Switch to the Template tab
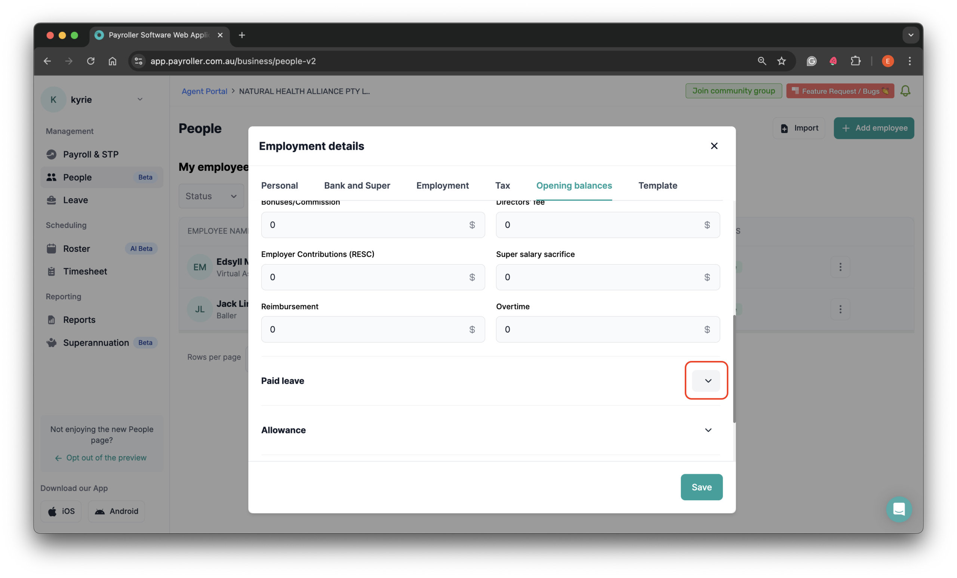 [x=658, y=186]
